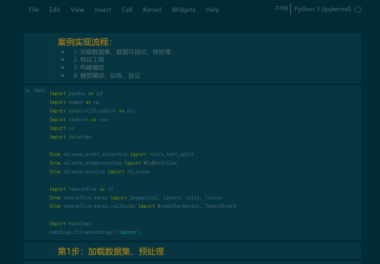Click the r2_score import line
Viewport: 380px width, 264px height.
[100, 171]
